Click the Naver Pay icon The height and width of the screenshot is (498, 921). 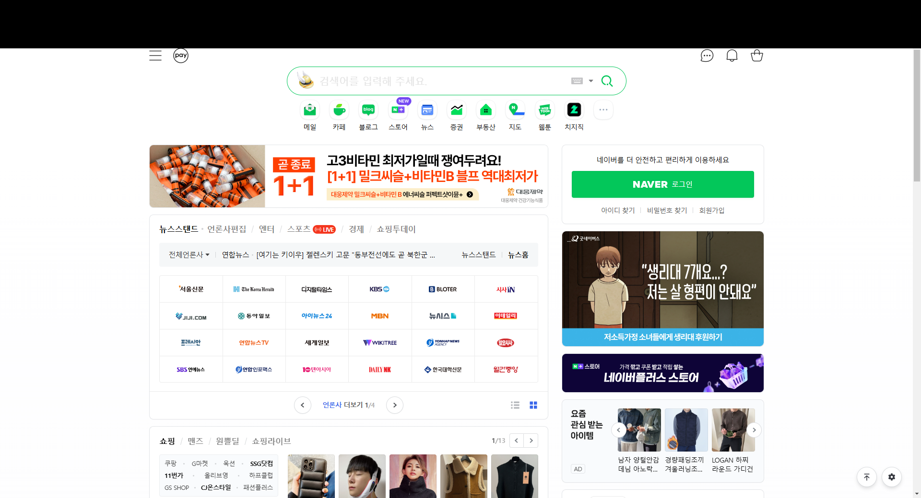pos(180,55)
